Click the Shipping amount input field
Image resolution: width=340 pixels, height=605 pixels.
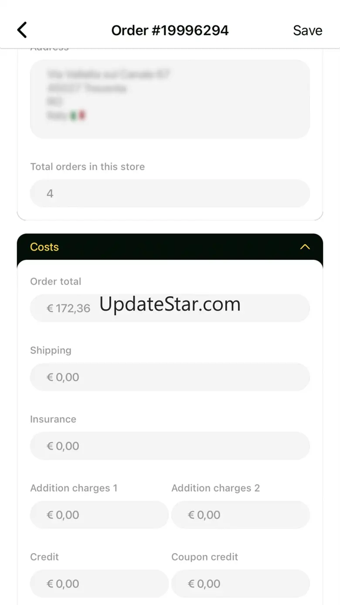click(170, 377)
